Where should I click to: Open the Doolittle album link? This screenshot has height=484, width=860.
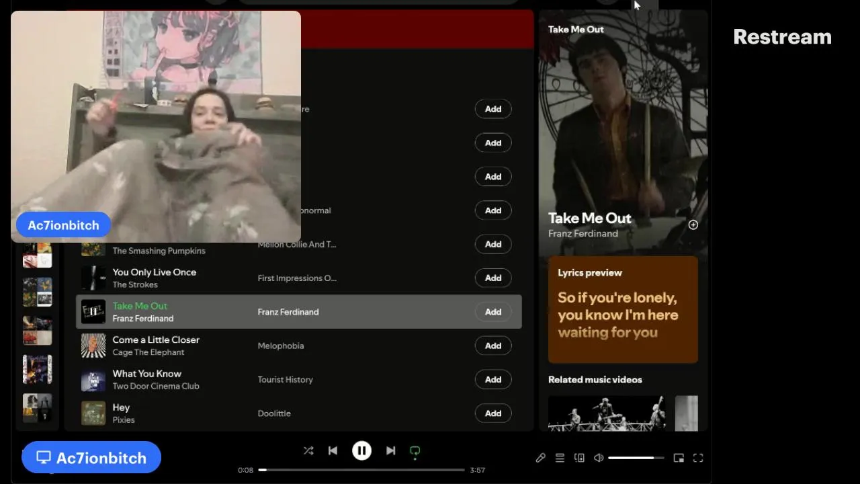point(274,413)
